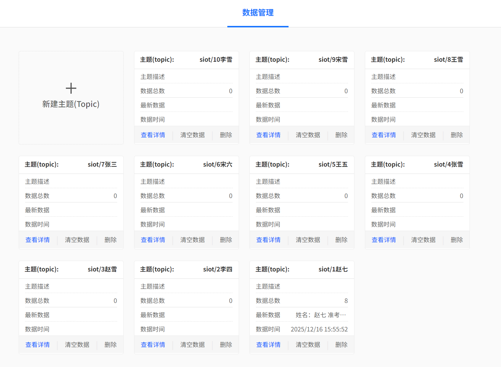The width and height of the screenshot is (501, 367).
Task: Click the plus icon to create new topic
Action: pyautogui.click(x=71, y=88)
